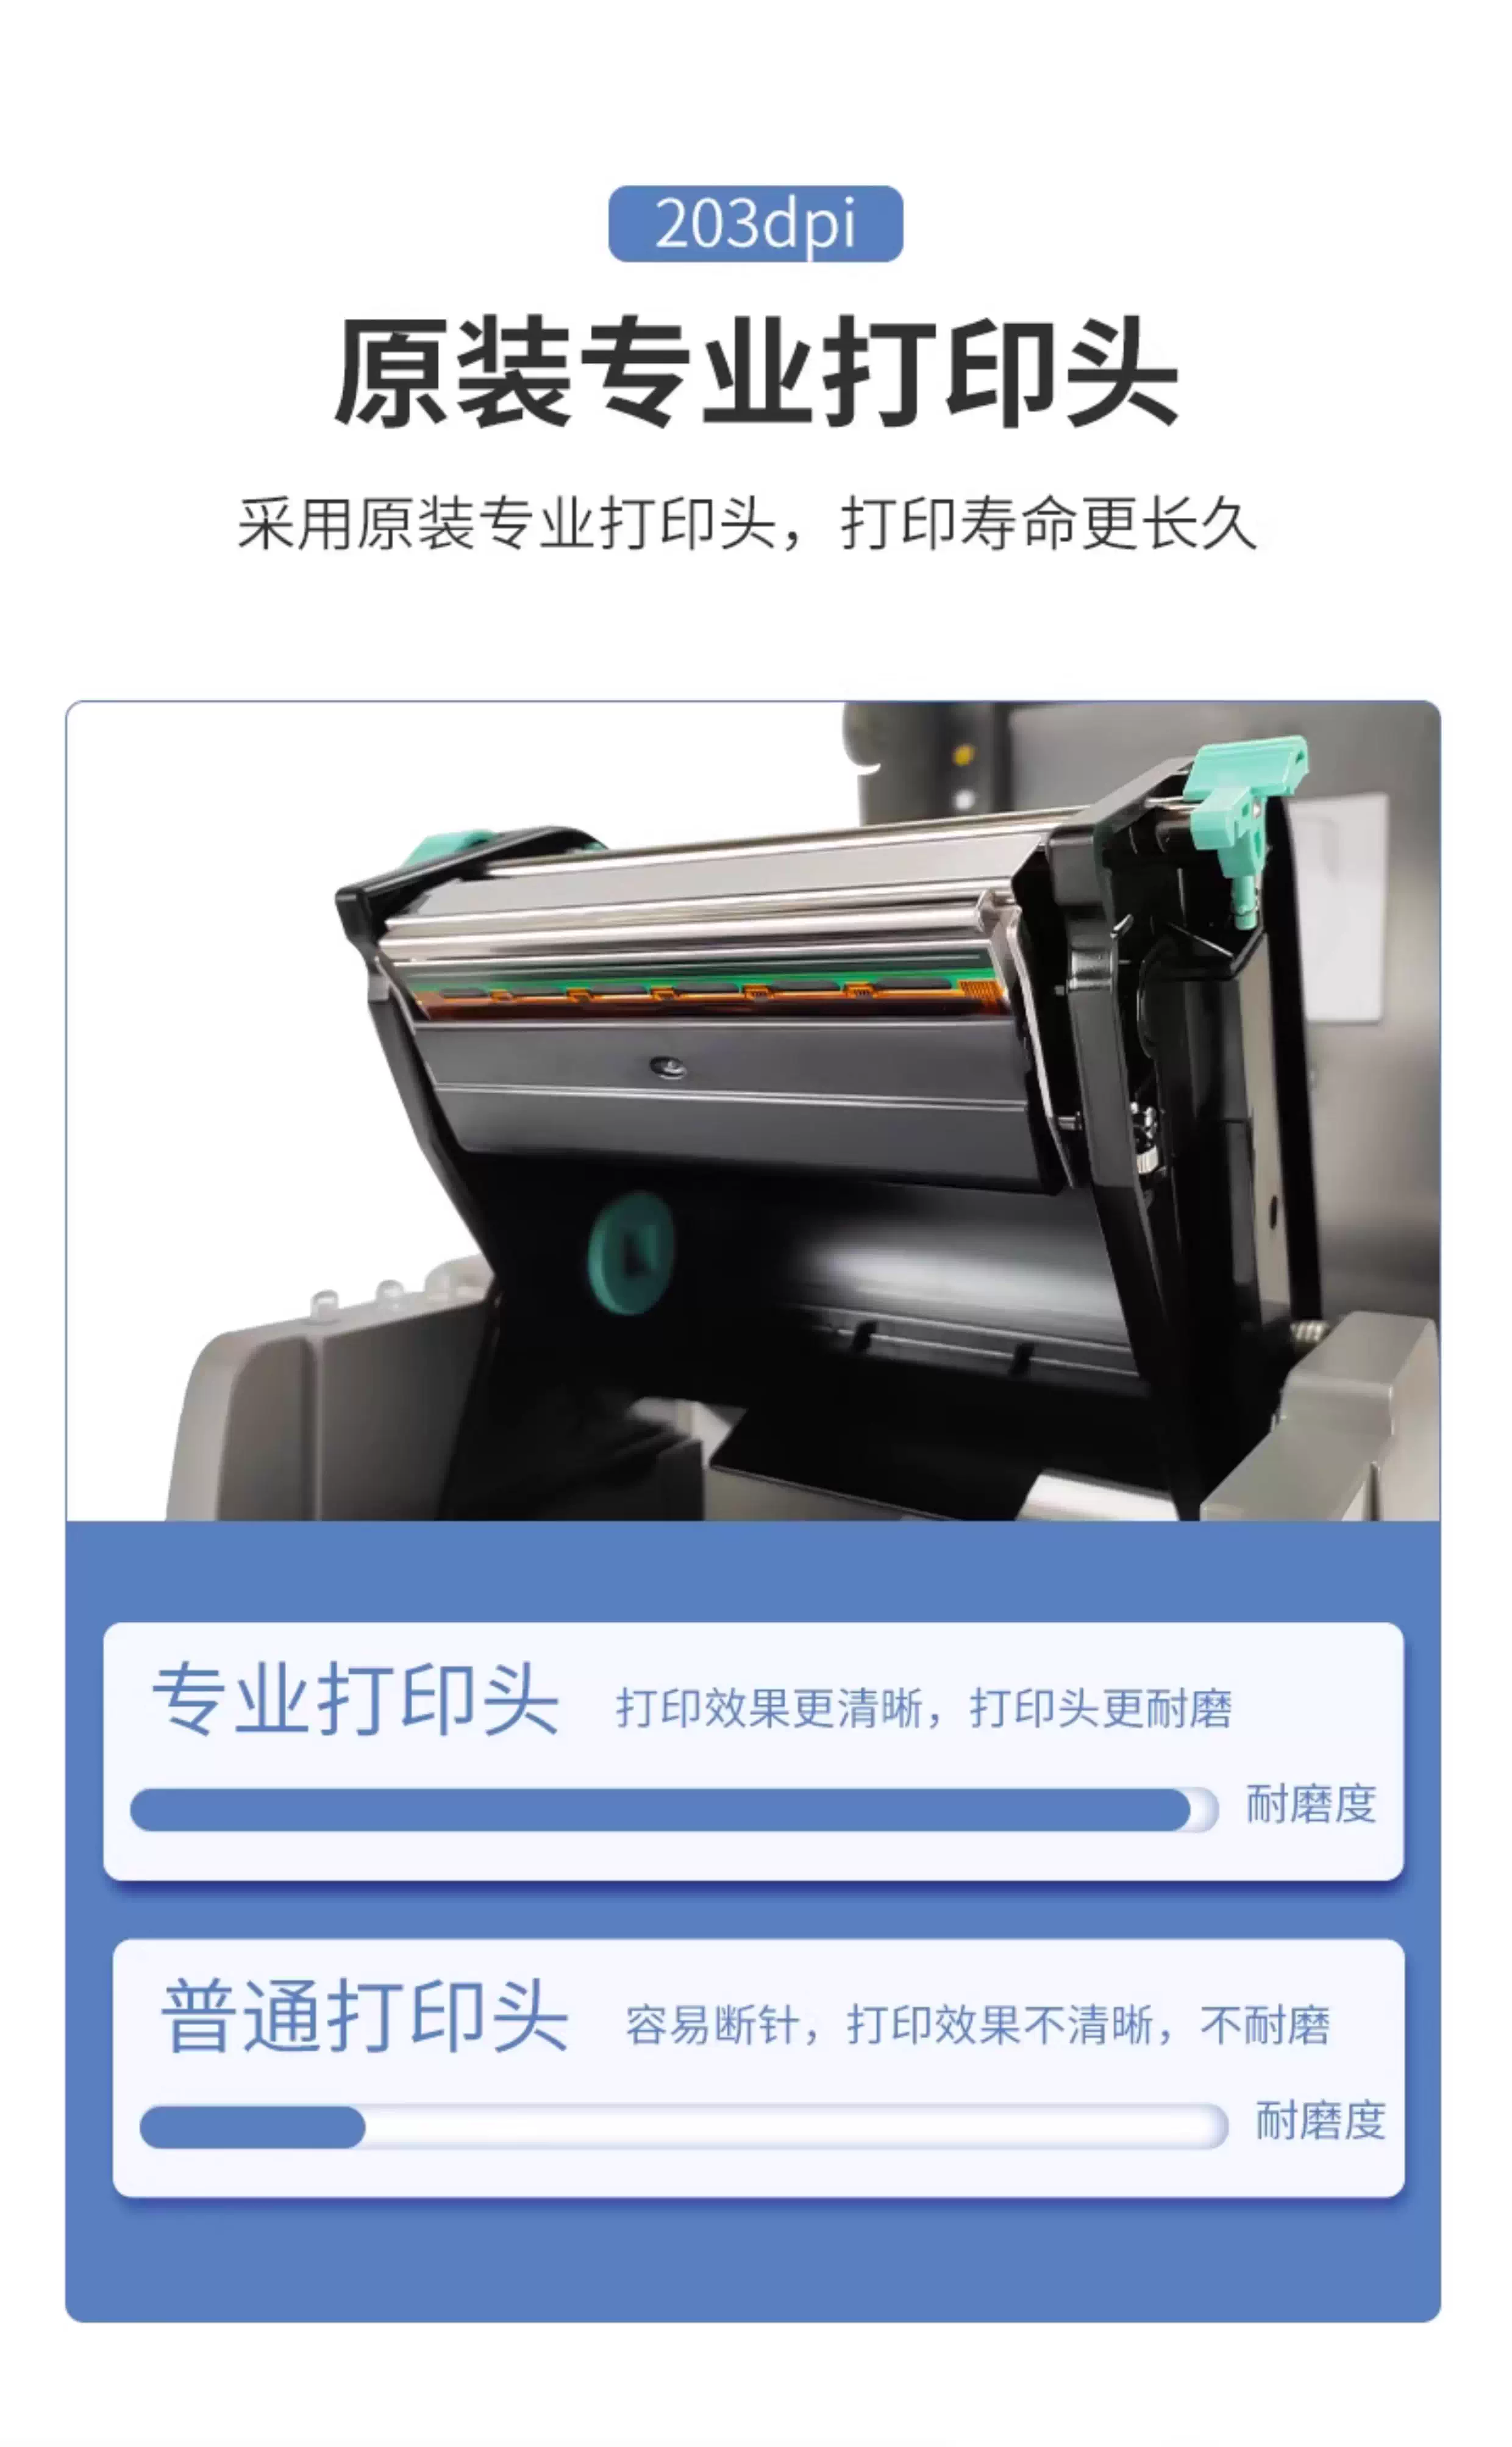Click the 专业打印头 card title
Image resolution: width=1512 pixels, height=2447 pixels.
pyautogui.click(x=355, y=1699)
